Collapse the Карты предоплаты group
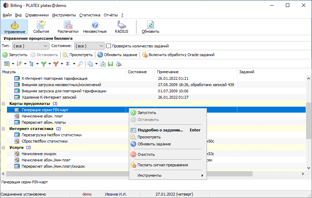This screenshot has height=198, width=312. (3, 104)
